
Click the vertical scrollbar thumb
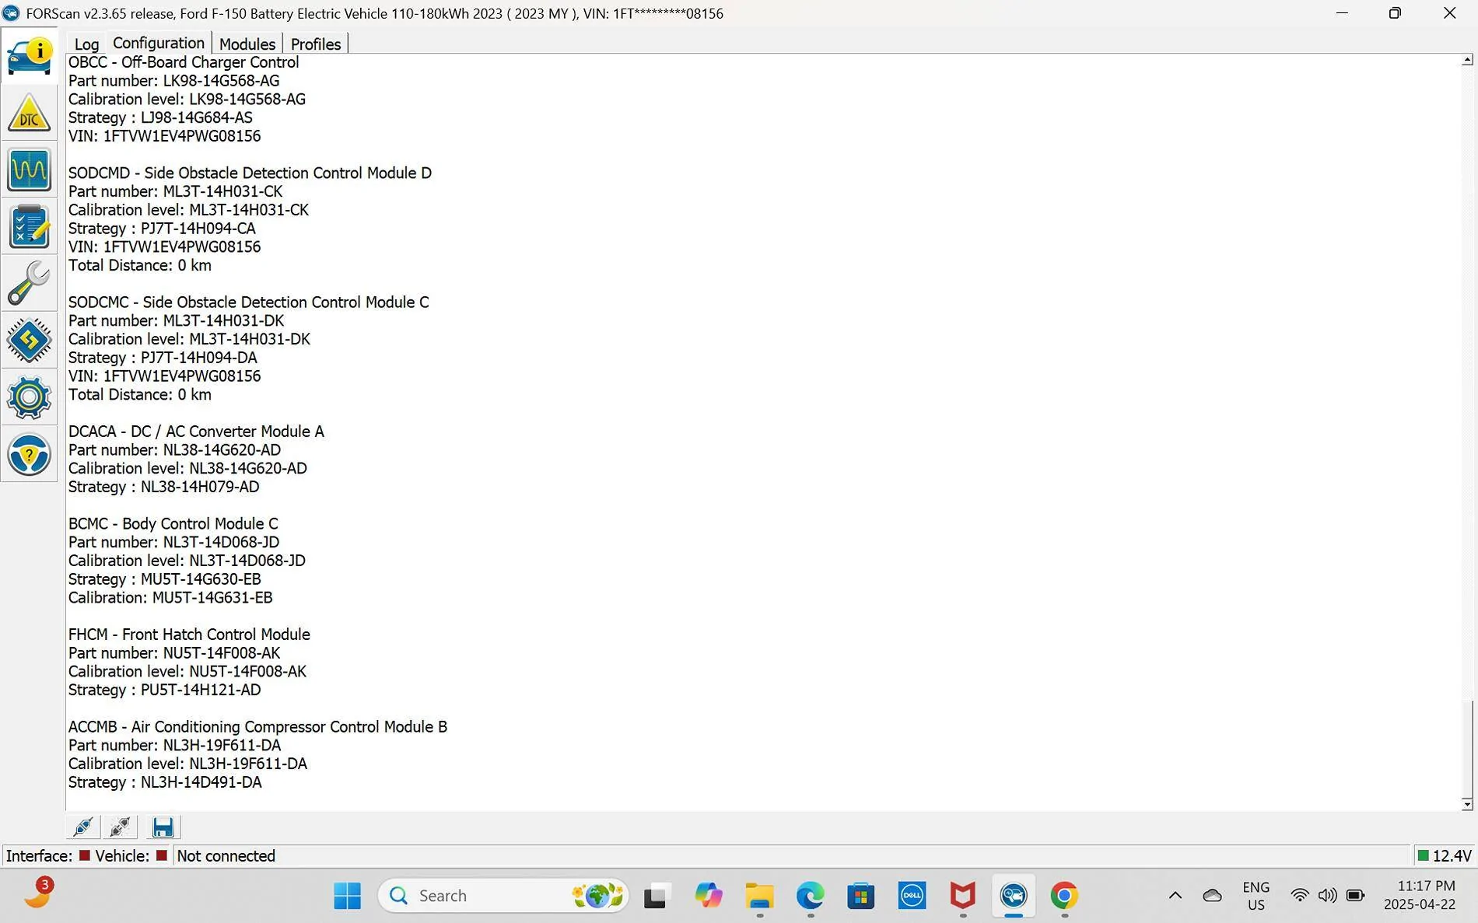click(1467, 748)
